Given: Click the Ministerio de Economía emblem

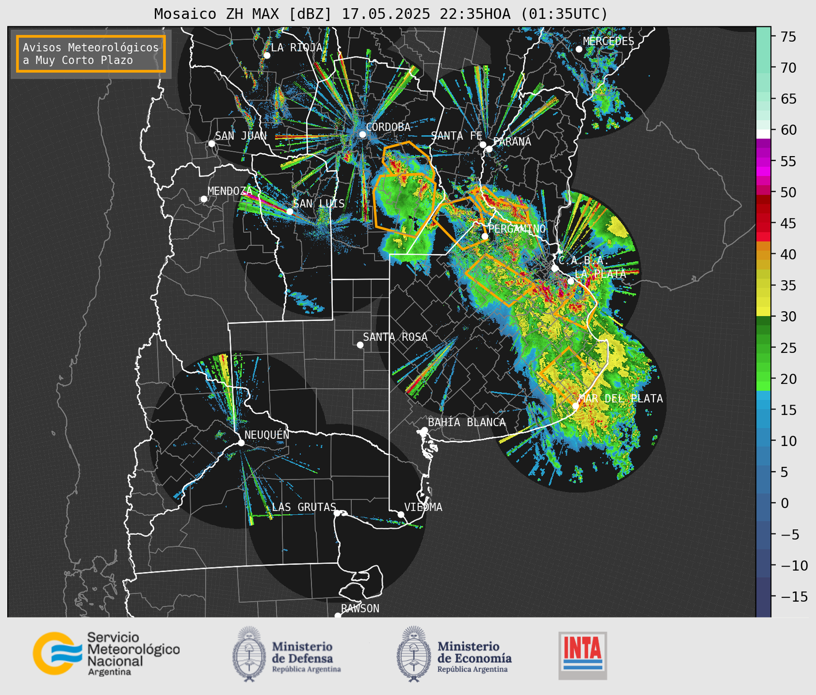Looking at the screenshot, I should (x=414, y=653).
